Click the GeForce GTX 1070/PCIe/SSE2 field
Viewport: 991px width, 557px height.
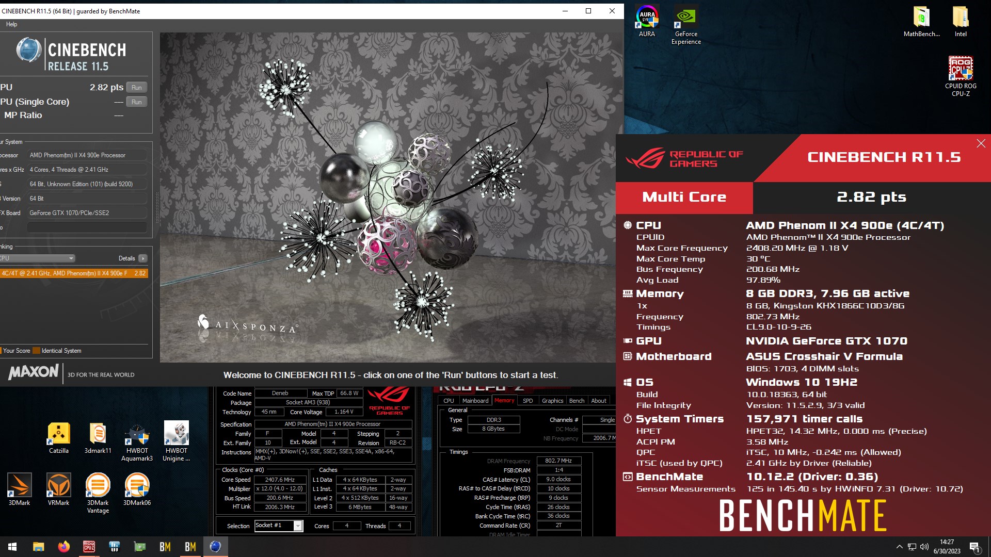(x=87, y=213)
